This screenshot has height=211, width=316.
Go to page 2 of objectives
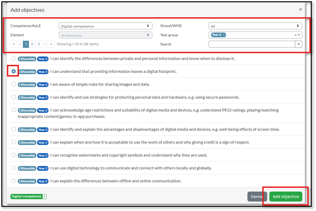point(32,44)
